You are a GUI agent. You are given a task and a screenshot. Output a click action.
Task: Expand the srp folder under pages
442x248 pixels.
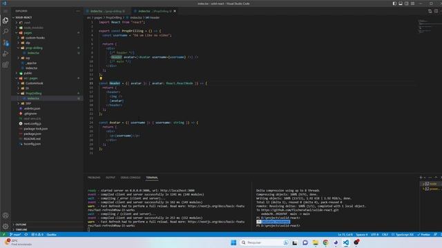[48, 58]
